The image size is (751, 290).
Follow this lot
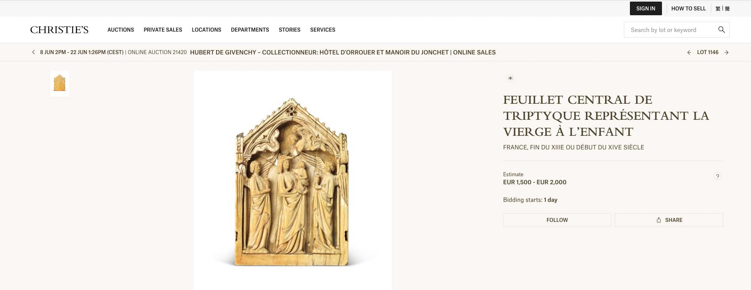pyautogui.click(x=557, y=220)
